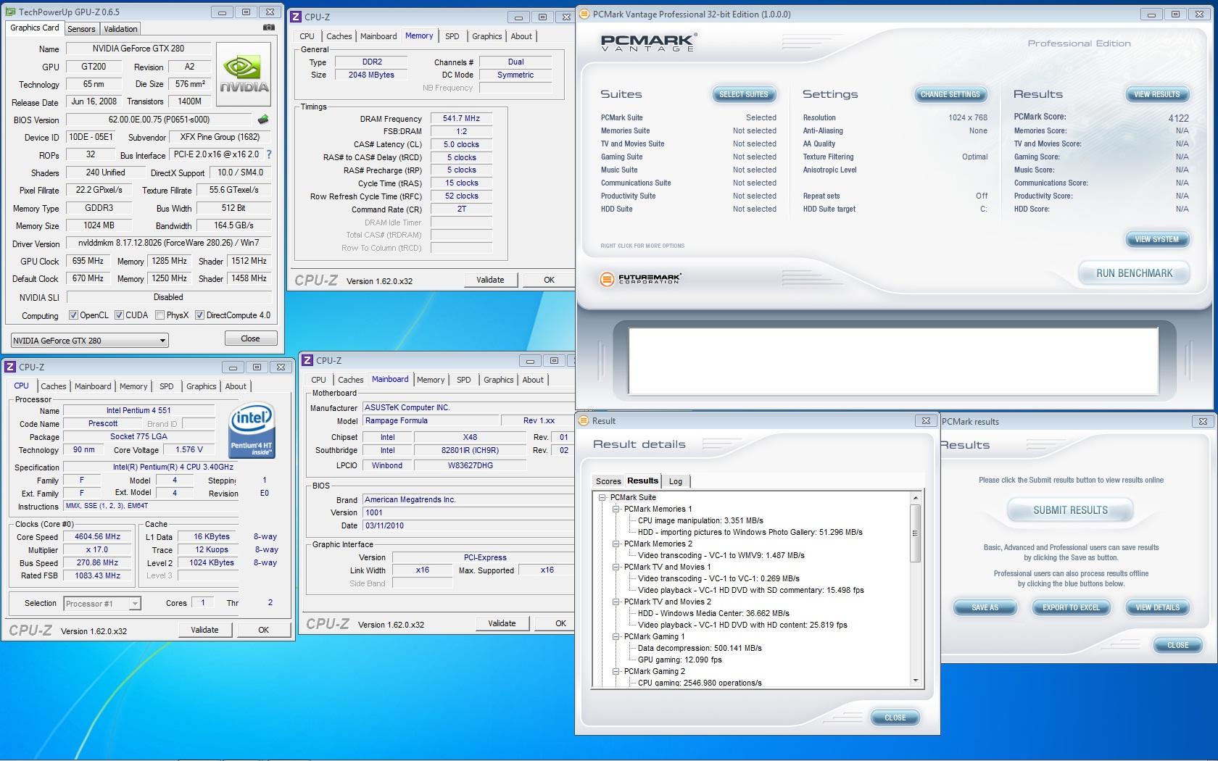
Task: Open the NVIDIA GeForce GTX 280 GPU dropdown
Action: point(90,340)
